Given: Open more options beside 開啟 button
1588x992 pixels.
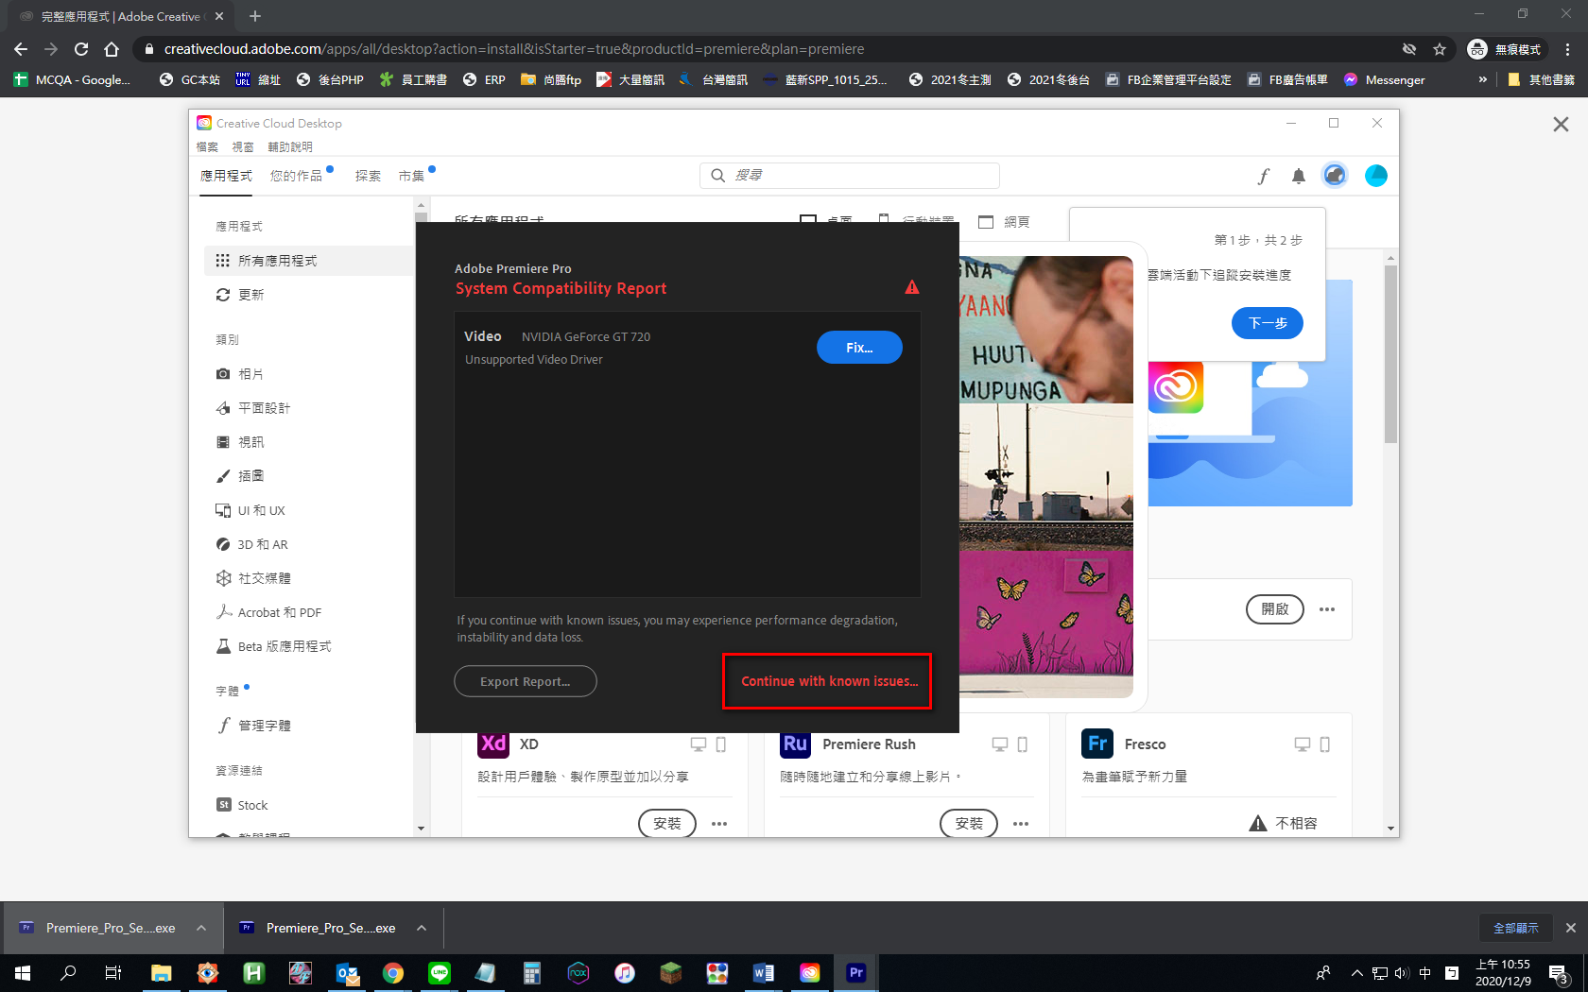Looking at the screenshot, I should pyautogui.click(x=1327, y=609).
